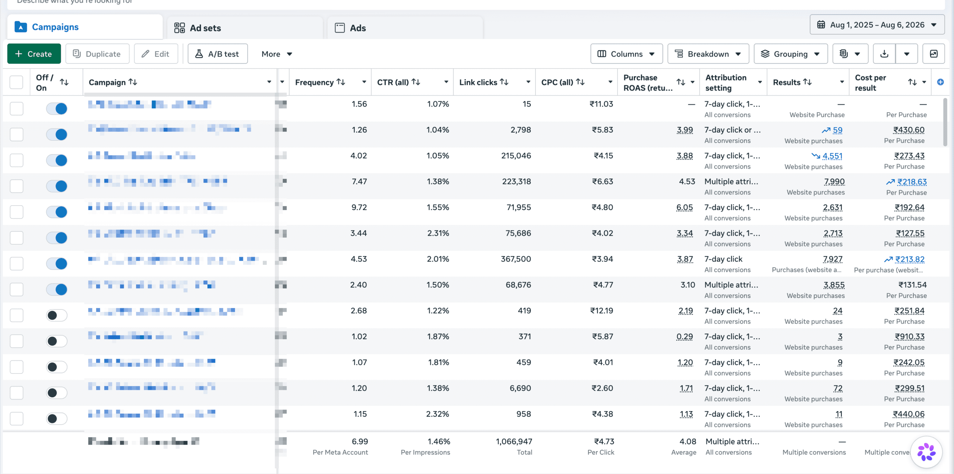The image size is (954, 474).
Task: Select the checkbox for the 1.56 frequency row
Action: [16, 108]
